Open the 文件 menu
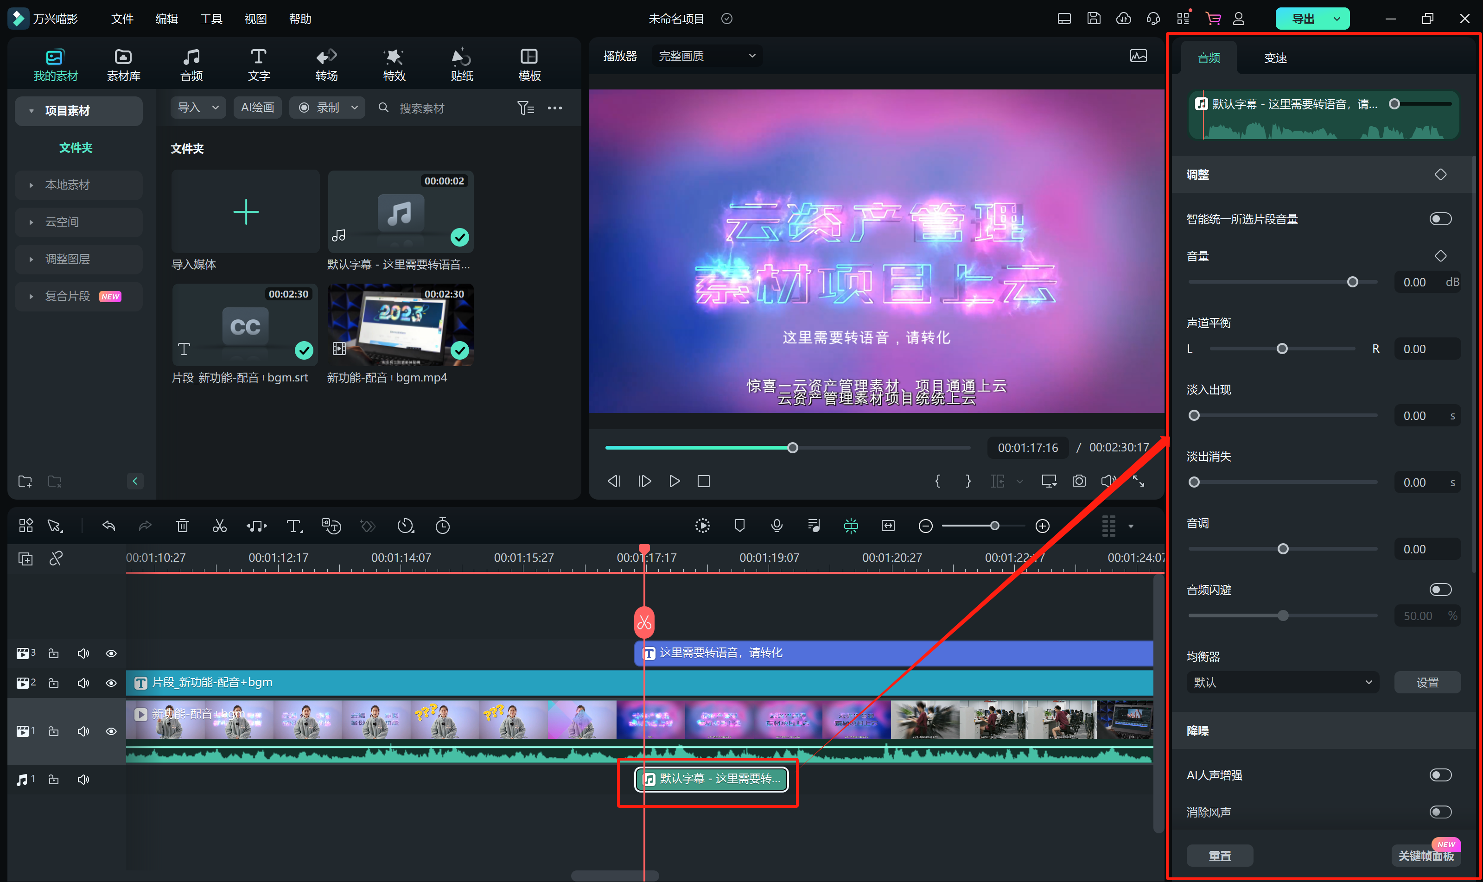This screenshot has width=1483, height=882. (122, 19)
